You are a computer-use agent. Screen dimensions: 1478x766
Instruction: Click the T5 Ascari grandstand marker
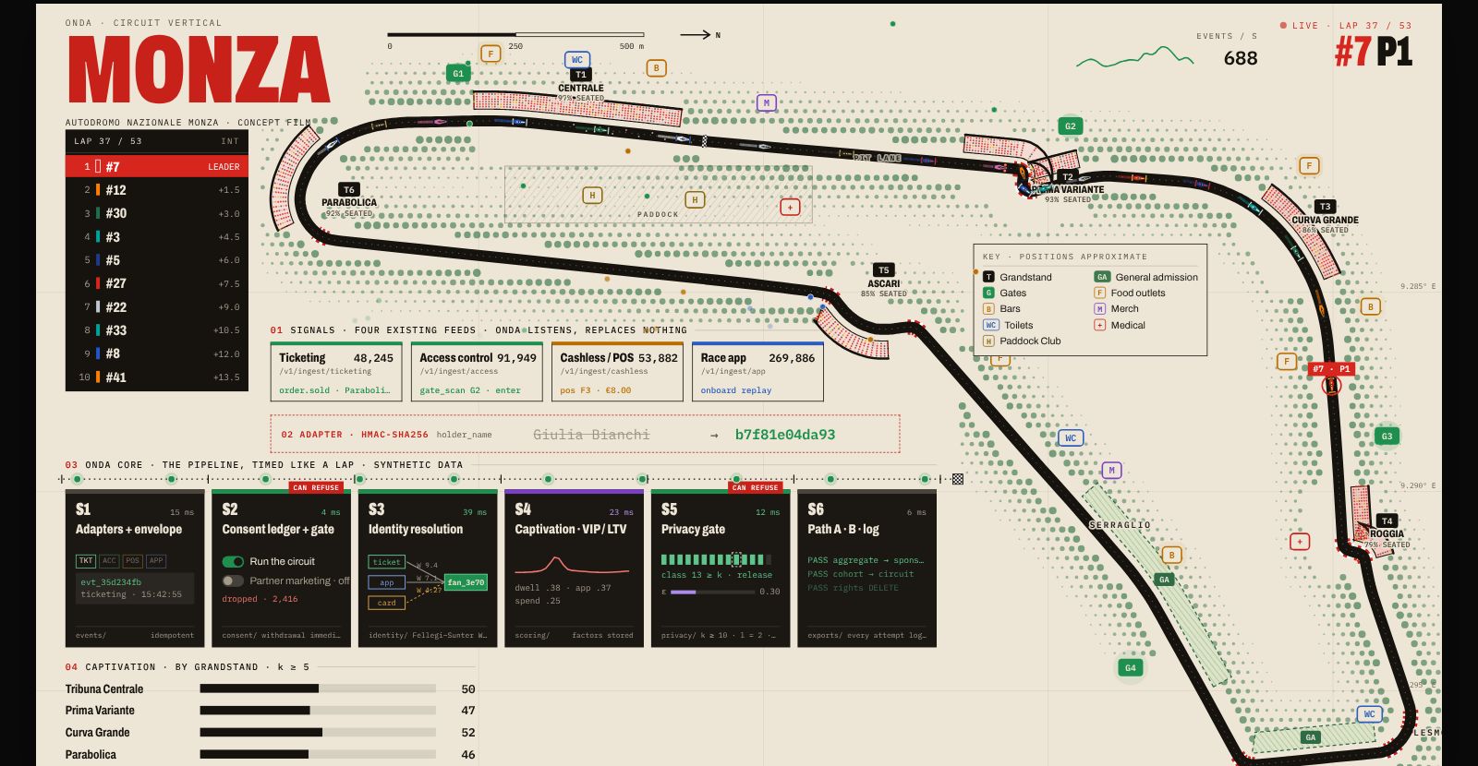[x=883, y=270]
